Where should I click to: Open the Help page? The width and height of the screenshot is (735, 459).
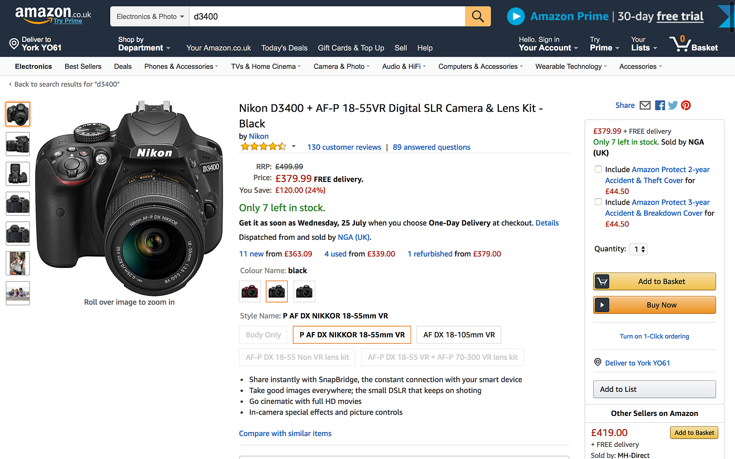pos(425,48)
